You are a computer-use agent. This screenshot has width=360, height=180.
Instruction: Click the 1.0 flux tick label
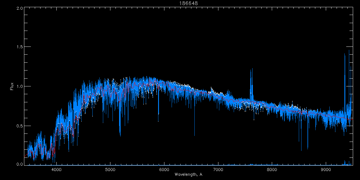(x=19, y=86)
